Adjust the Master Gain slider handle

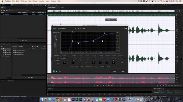pos(56,40)
